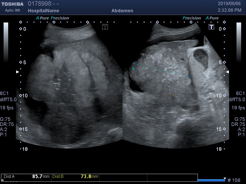Click the right image's Precision label
The height and width of the screenshot is (184, 246).
192,18
